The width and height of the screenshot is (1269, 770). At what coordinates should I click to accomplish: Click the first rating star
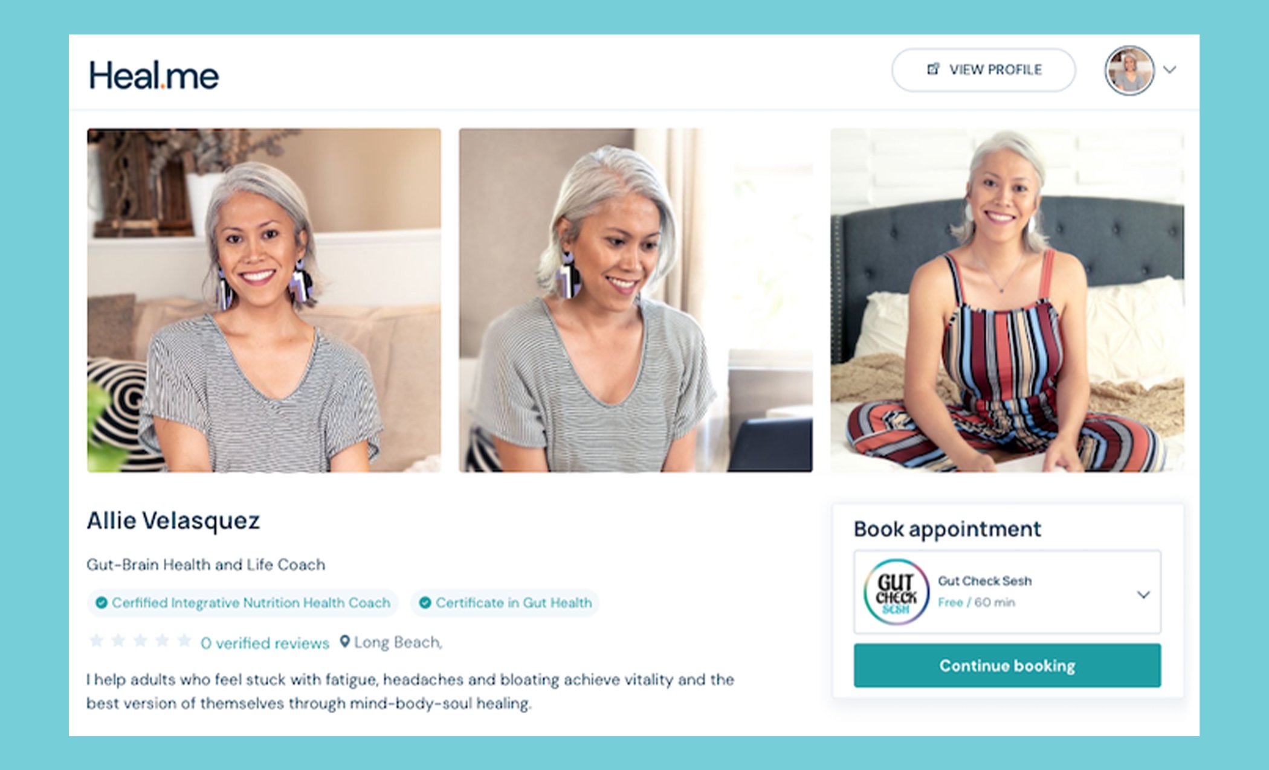96,641
